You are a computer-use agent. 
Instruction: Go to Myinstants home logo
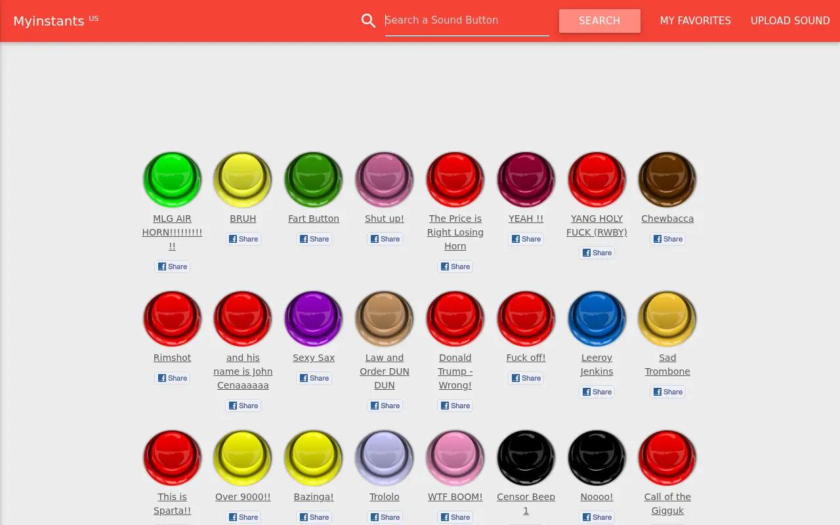coord(49,21)
